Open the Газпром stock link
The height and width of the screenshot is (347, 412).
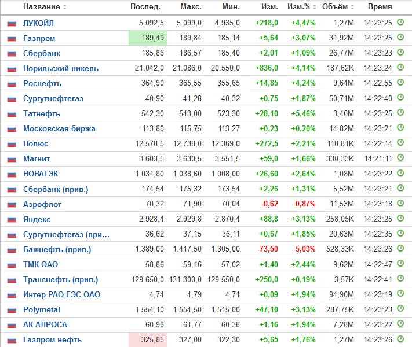click(39, 38)
